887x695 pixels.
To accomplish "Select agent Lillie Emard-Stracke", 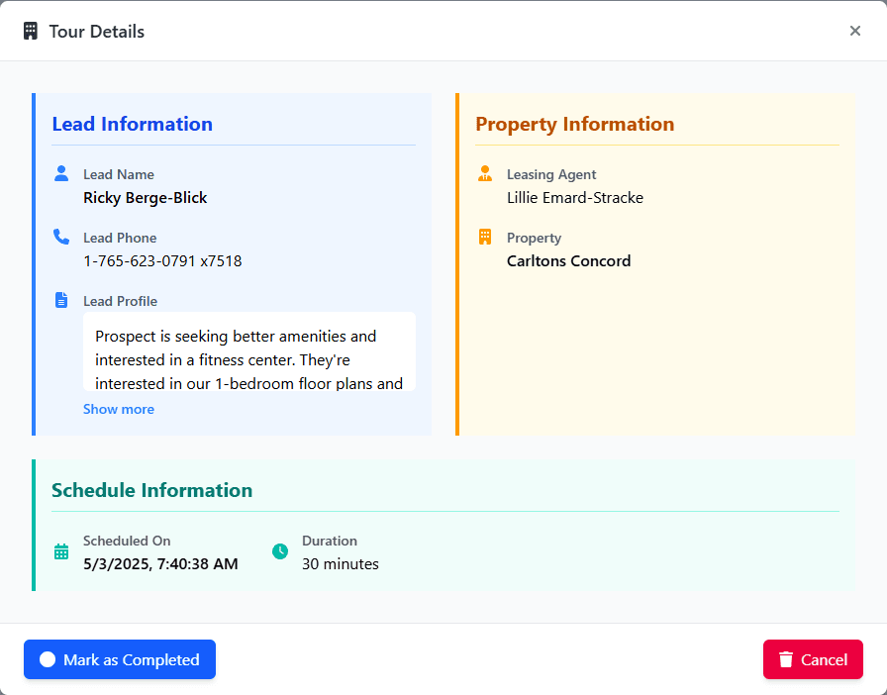I will [x=575, y=197].
